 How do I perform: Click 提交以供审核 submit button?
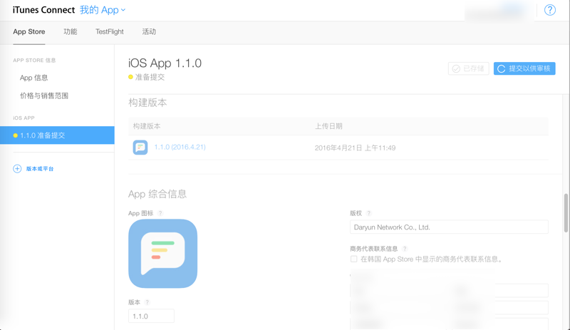pos(524,68)
